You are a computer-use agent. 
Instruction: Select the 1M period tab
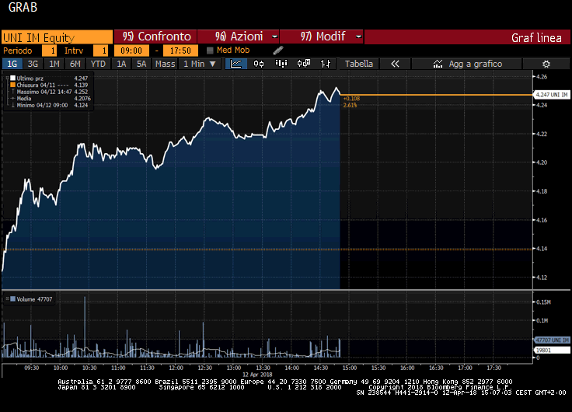[x=54, y=64]
